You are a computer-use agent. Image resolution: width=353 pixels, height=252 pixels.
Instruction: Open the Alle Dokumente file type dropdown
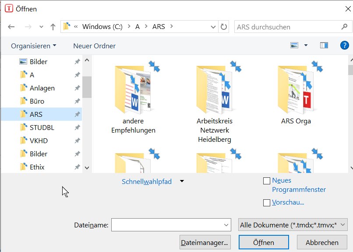[293, 225]
